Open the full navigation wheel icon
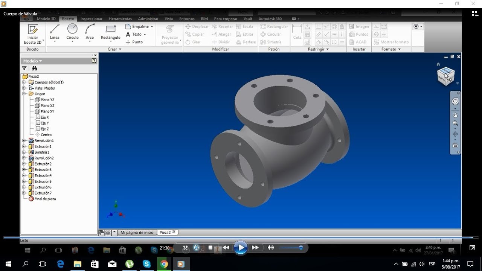The height and width of the screenshot is (271, 482). pos(455,102)
